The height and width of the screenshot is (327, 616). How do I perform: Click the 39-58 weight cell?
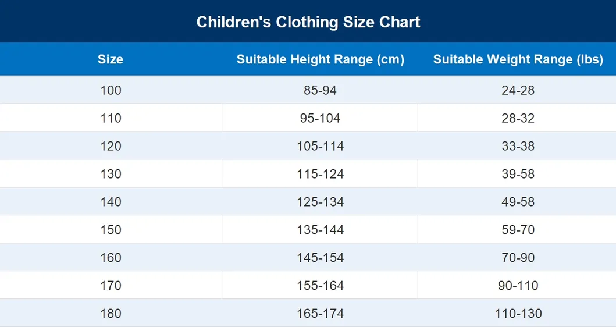coord(518,174)
